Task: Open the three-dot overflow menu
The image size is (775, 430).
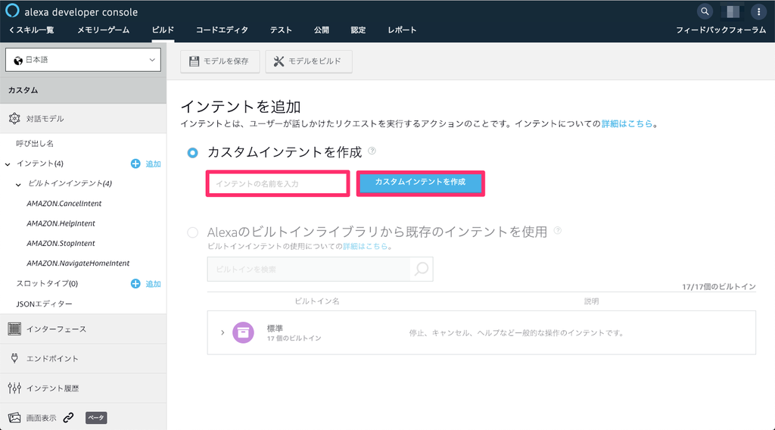Action: (x=758, y=11)
